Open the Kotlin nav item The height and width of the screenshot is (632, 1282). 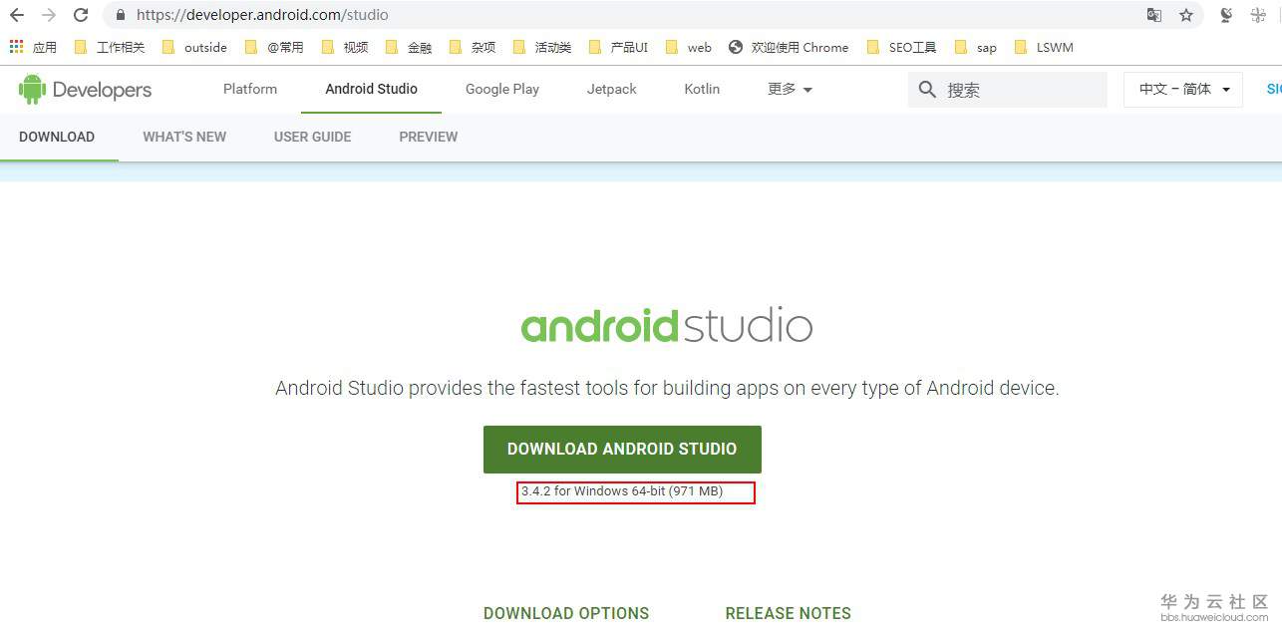pos(702,89)
